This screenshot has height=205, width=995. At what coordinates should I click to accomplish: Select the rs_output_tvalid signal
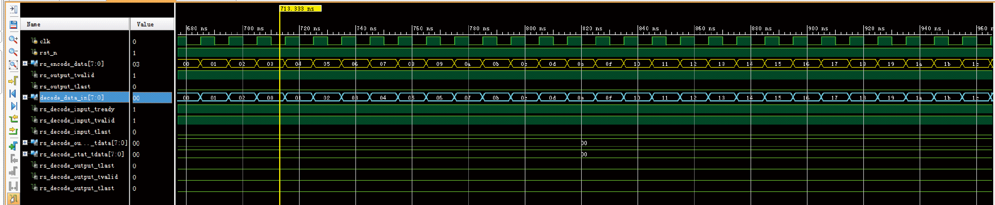(67, 75)
